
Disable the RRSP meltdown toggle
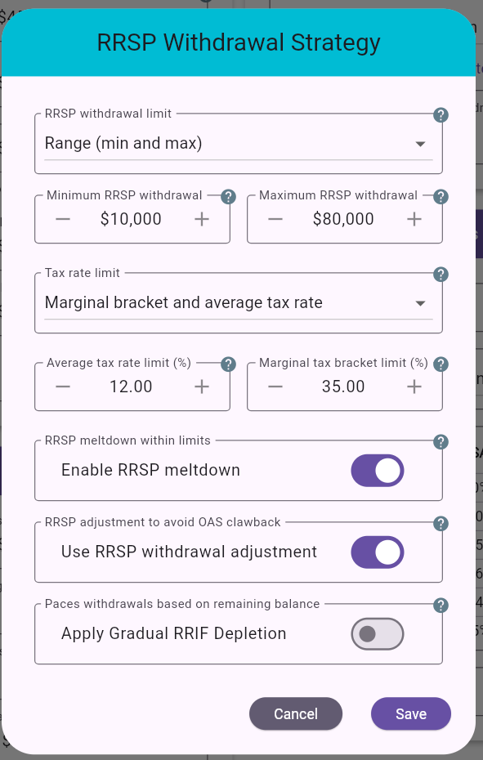pyautogui.click(x=377, y=470)
